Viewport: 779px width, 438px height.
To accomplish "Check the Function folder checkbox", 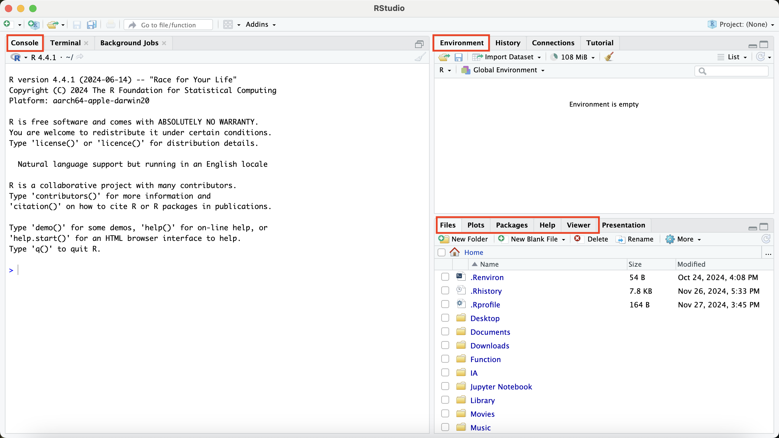I will click(445, 359).
